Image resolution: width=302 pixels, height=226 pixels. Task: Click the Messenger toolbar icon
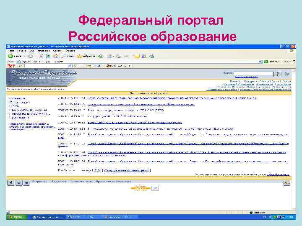(x=152, y=56)
